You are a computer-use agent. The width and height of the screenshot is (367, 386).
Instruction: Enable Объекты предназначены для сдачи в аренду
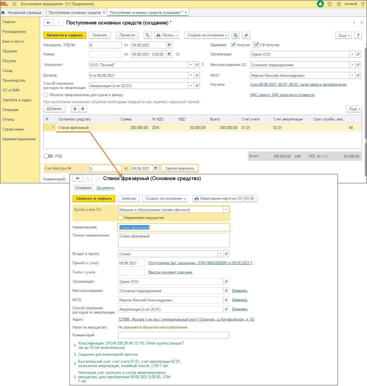point(46,95)
